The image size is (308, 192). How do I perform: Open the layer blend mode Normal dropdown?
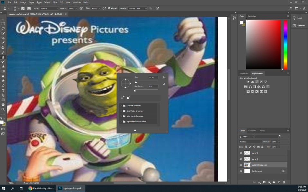point(250,142)
